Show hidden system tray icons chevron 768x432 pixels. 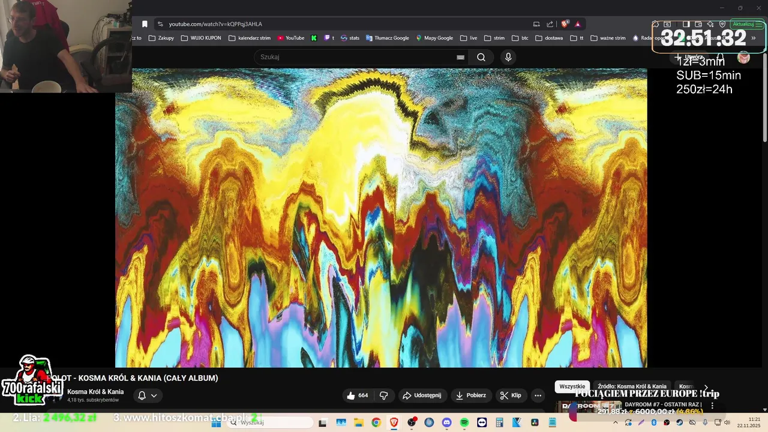[x=616, y=422]
